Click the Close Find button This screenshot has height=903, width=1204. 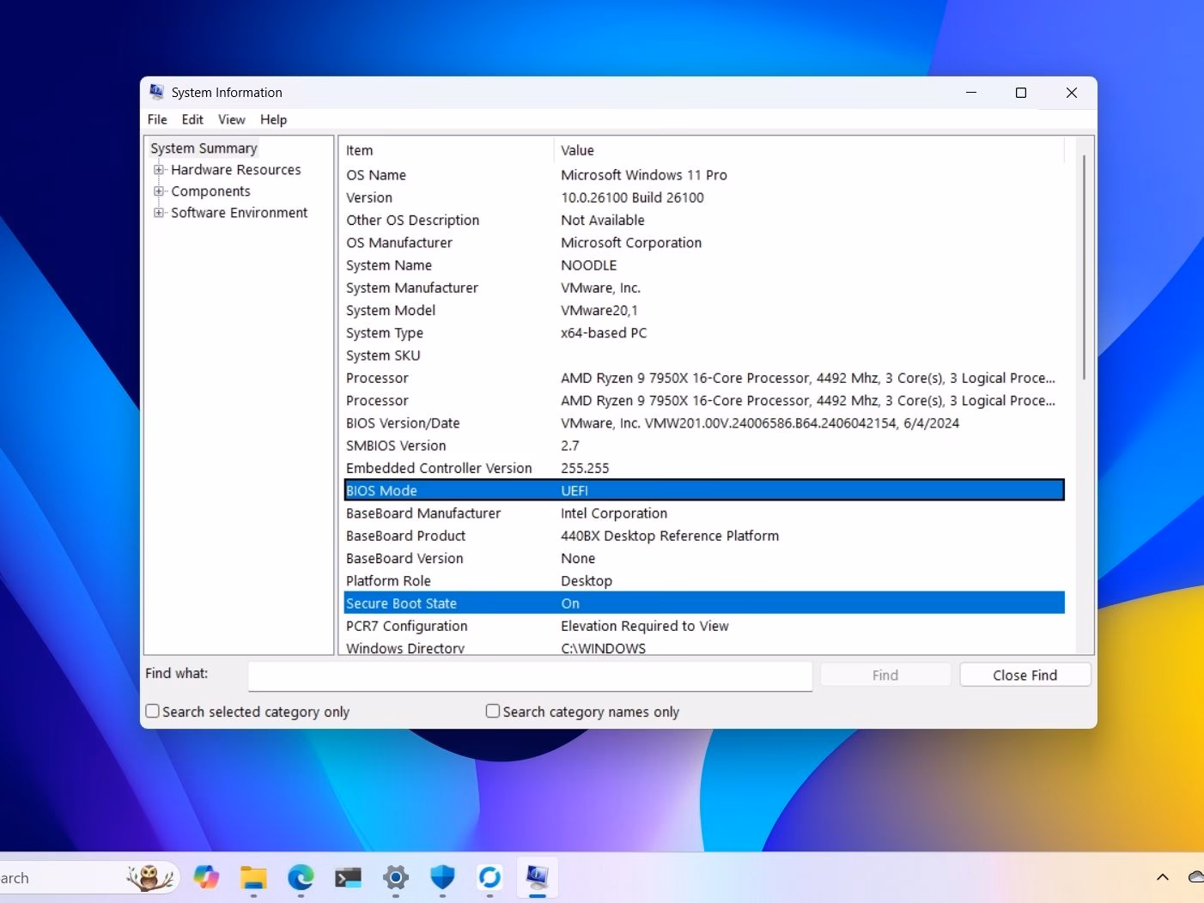1025,675
